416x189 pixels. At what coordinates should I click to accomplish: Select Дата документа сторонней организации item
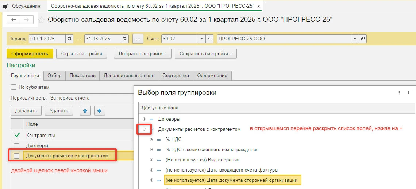(x=233, y=180)
